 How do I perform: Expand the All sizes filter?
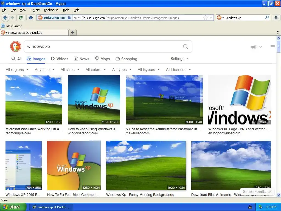point(70,70)
